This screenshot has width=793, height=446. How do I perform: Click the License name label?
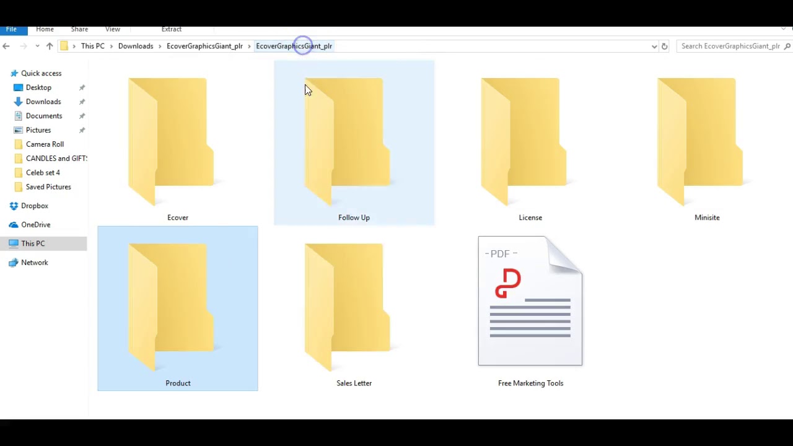(530, 217)
